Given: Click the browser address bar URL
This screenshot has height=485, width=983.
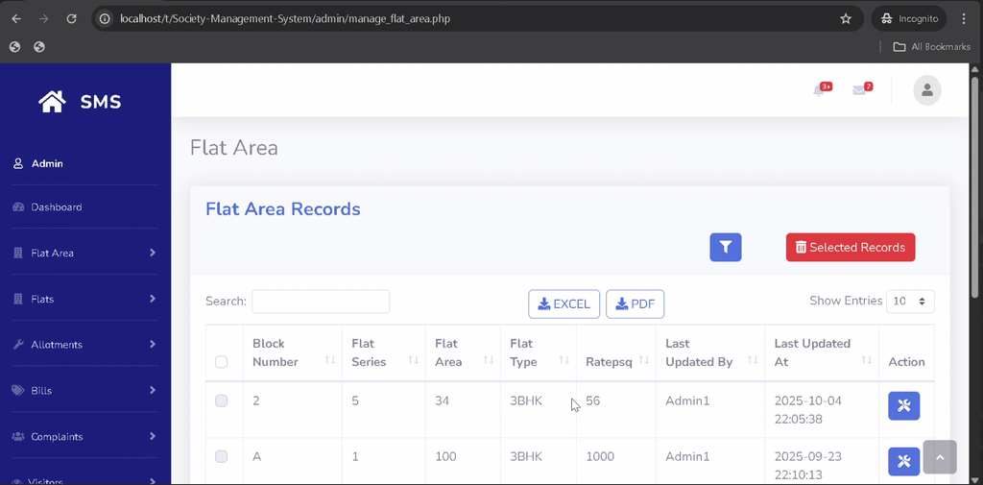Looking at the screenshot, I should [285, 19].
